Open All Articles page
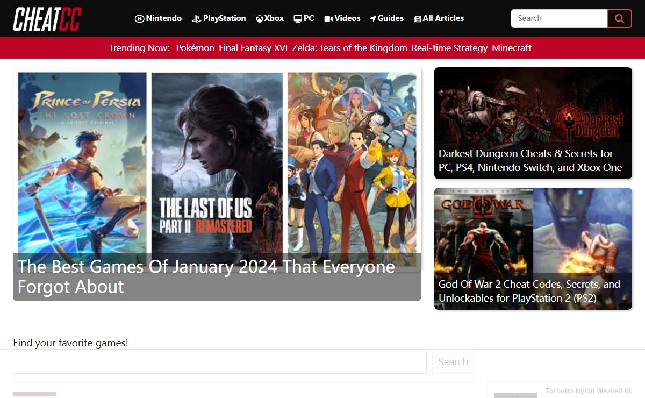The height and width of the screenshot is (398, 645). (439, 18)
